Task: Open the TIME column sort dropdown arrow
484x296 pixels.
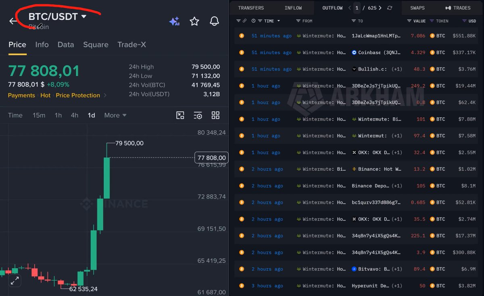Action: click(x=279, y=21)
